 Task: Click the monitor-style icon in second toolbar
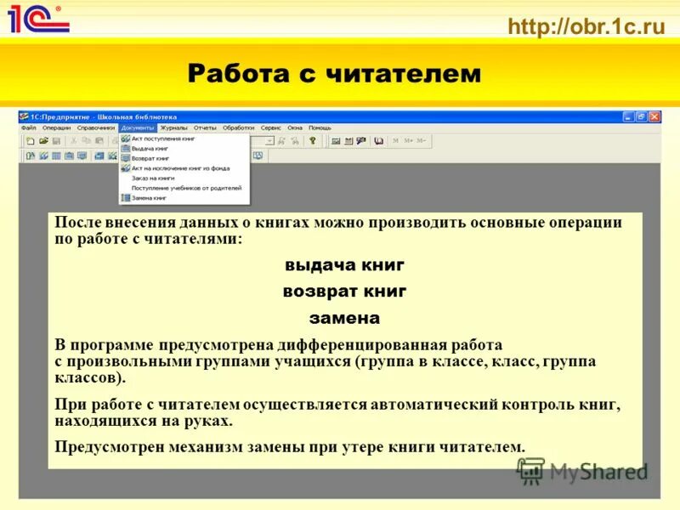click(82, 156)
